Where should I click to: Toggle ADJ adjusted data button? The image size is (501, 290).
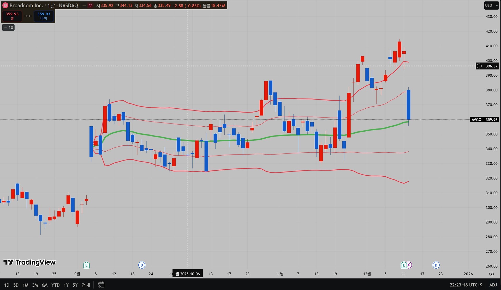click(493, 285)
